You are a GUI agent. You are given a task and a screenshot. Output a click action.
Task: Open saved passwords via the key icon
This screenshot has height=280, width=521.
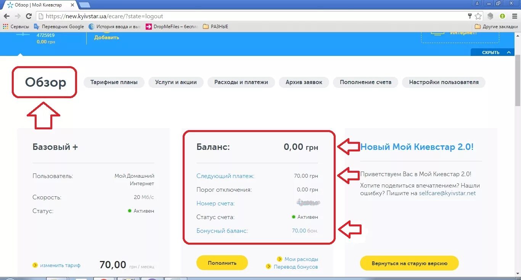[x=470, y=16]
